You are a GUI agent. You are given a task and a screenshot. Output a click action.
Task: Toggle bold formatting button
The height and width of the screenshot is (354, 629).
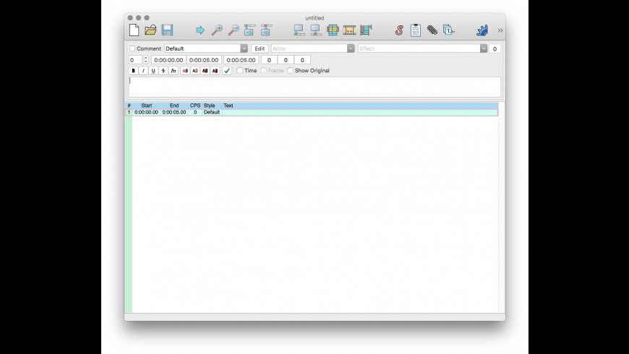pyautogui.click(x=133, y=71)
